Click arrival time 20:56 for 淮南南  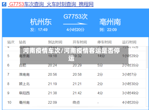click(x=52, y=75)
